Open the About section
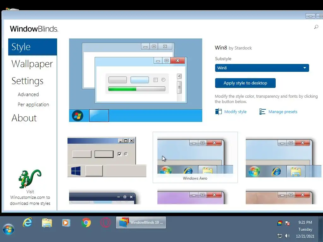The image size is (323, 242). pos(24,118)
